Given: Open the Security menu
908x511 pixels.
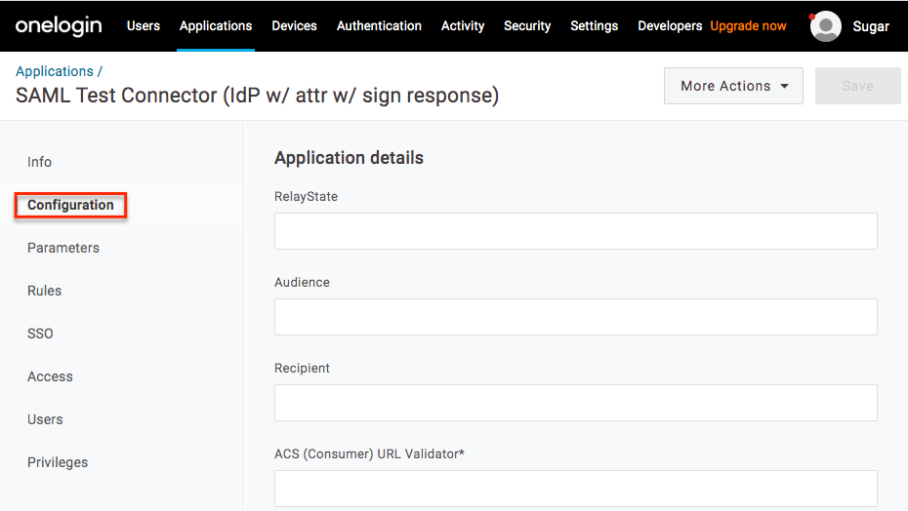Looking at the screenshot, I should coord(527,26).
